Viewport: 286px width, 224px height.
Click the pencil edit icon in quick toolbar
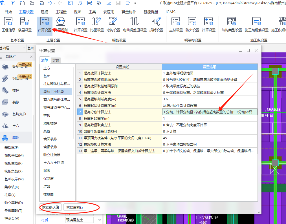point(109,3)
